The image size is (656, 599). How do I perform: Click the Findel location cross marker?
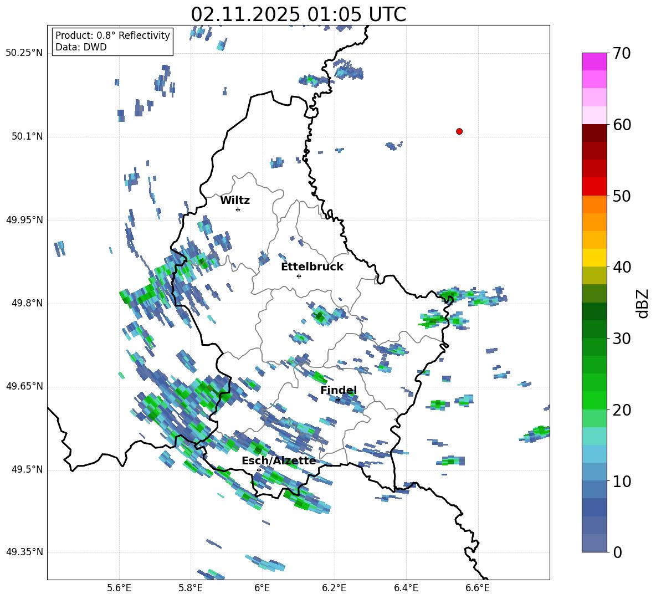(338, 400)
